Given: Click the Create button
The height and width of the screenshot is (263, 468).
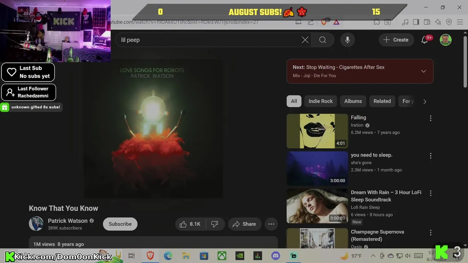Looking at the screenshot, I should (x=396, y=40).
